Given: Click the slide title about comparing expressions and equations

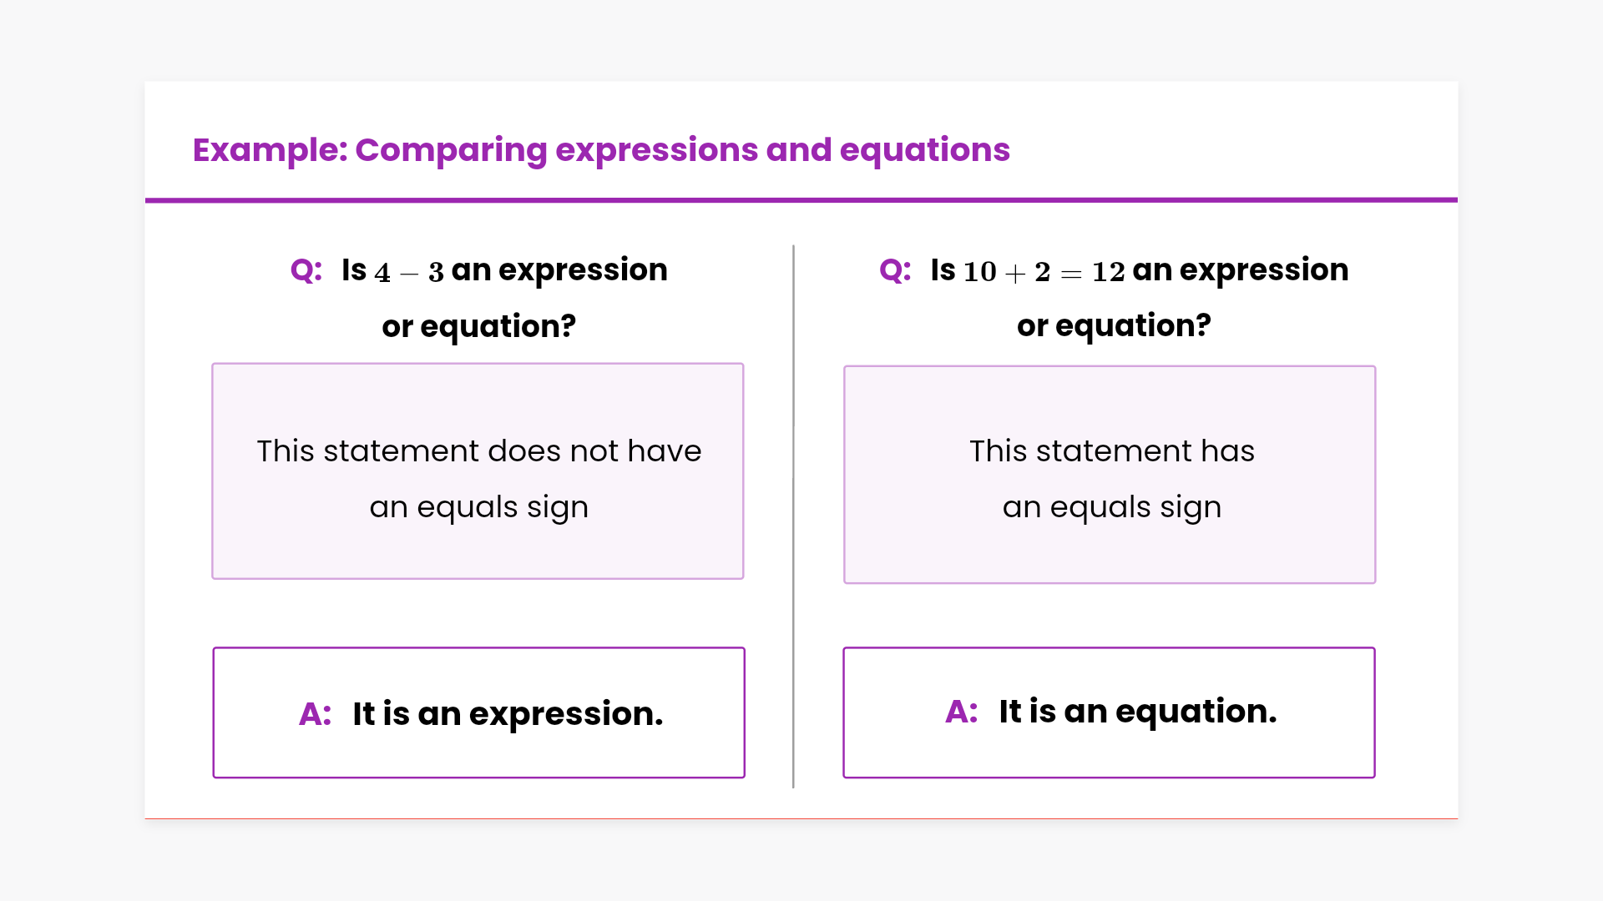Looking at the screenshot, I should 601,150.
